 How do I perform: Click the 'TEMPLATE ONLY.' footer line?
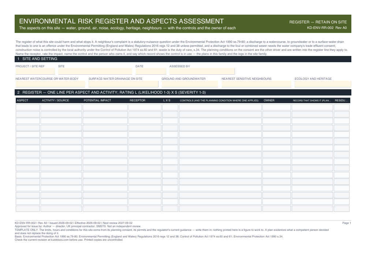pyautogui.click(x=172, y=232)
